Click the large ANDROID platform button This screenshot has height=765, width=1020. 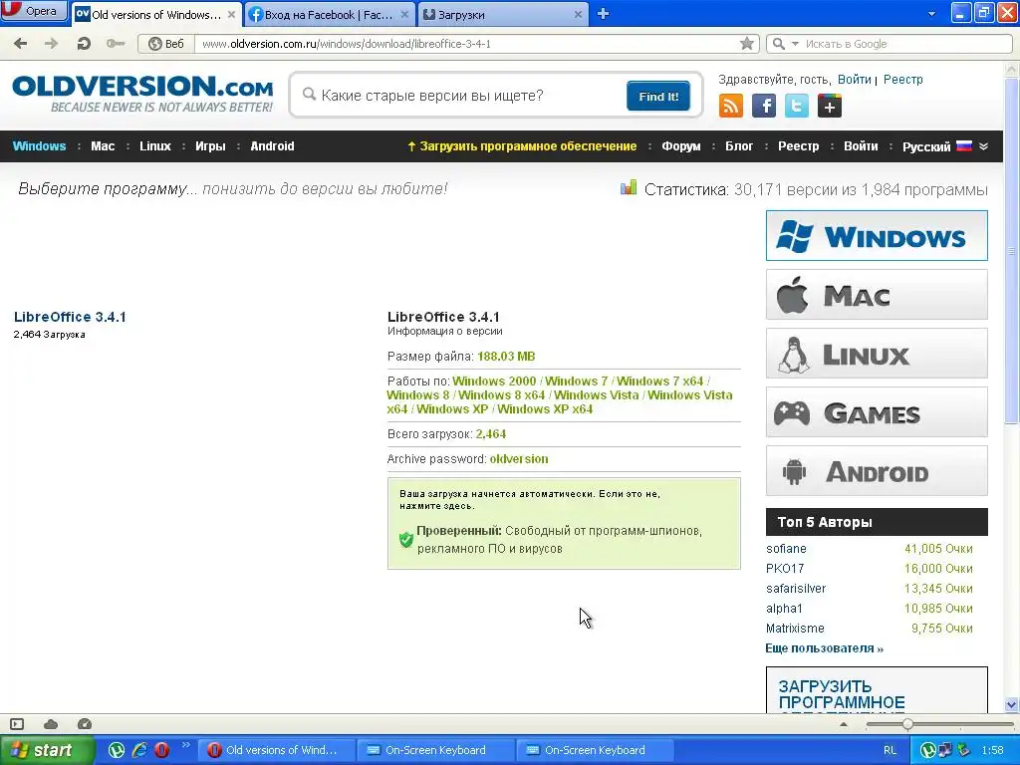point(877,471)
